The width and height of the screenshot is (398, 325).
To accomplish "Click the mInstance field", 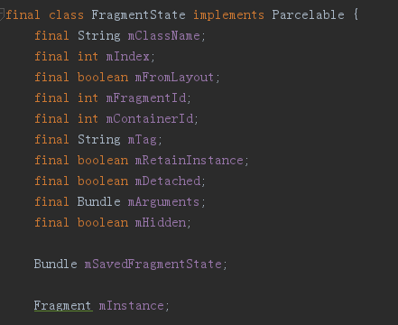I will pos(132,306).
